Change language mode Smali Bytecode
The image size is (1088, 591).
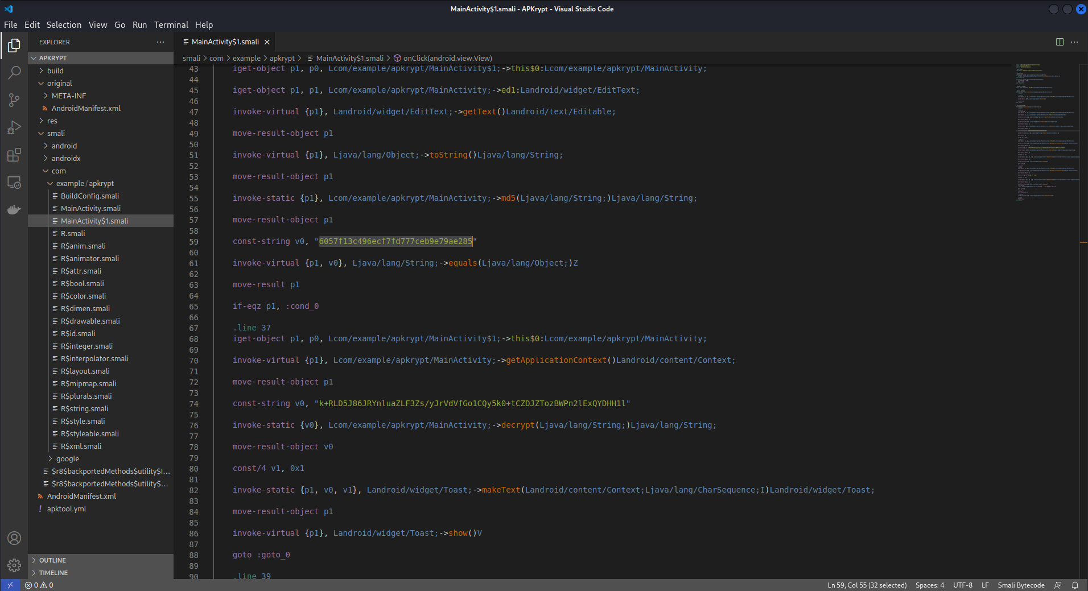[x=1021, y=585]
